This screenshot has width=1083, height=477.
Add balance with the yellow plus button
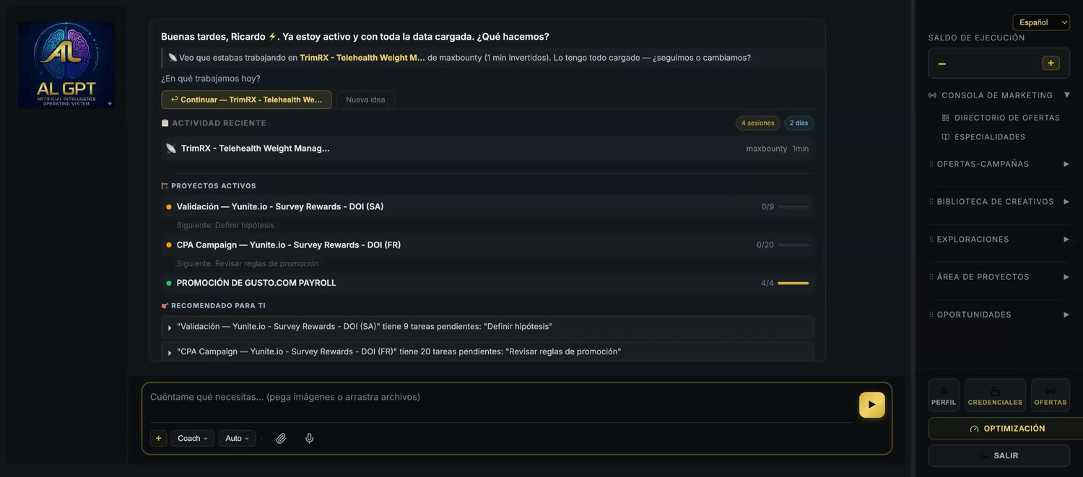(x=1051, y=63)
